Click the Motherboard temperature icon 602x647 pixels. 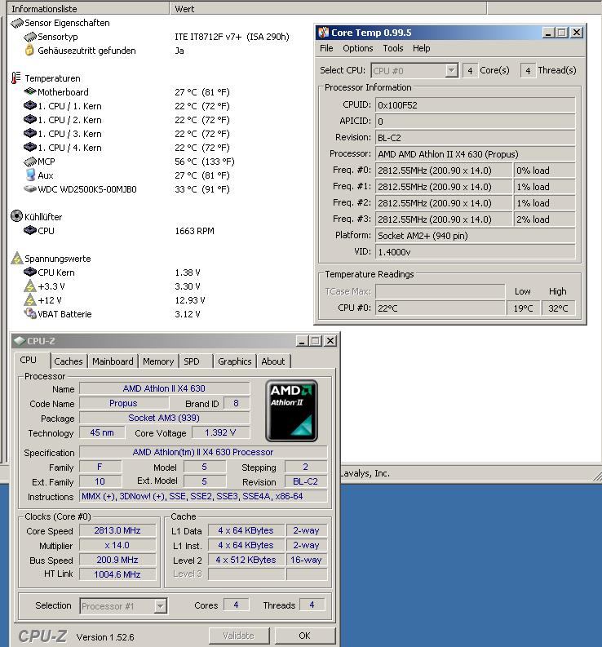[30, 91]
